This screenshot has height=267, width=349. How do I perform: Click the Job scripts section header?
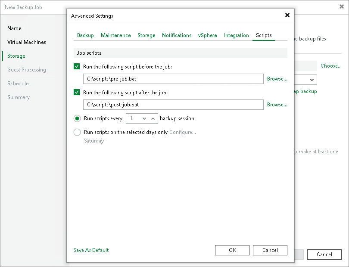tap(181, 53)
